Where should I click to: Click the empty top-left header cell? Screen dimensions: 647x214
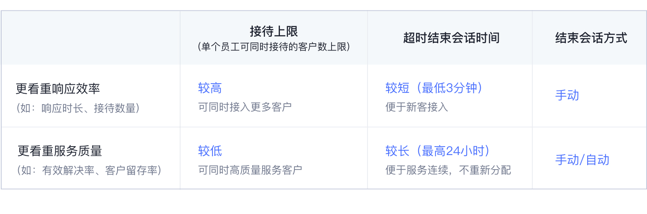(90, 38)
